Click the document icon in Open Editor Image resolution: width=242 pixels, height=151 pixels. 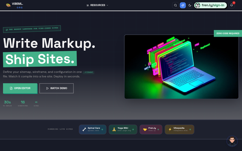(x=11, y=88)
